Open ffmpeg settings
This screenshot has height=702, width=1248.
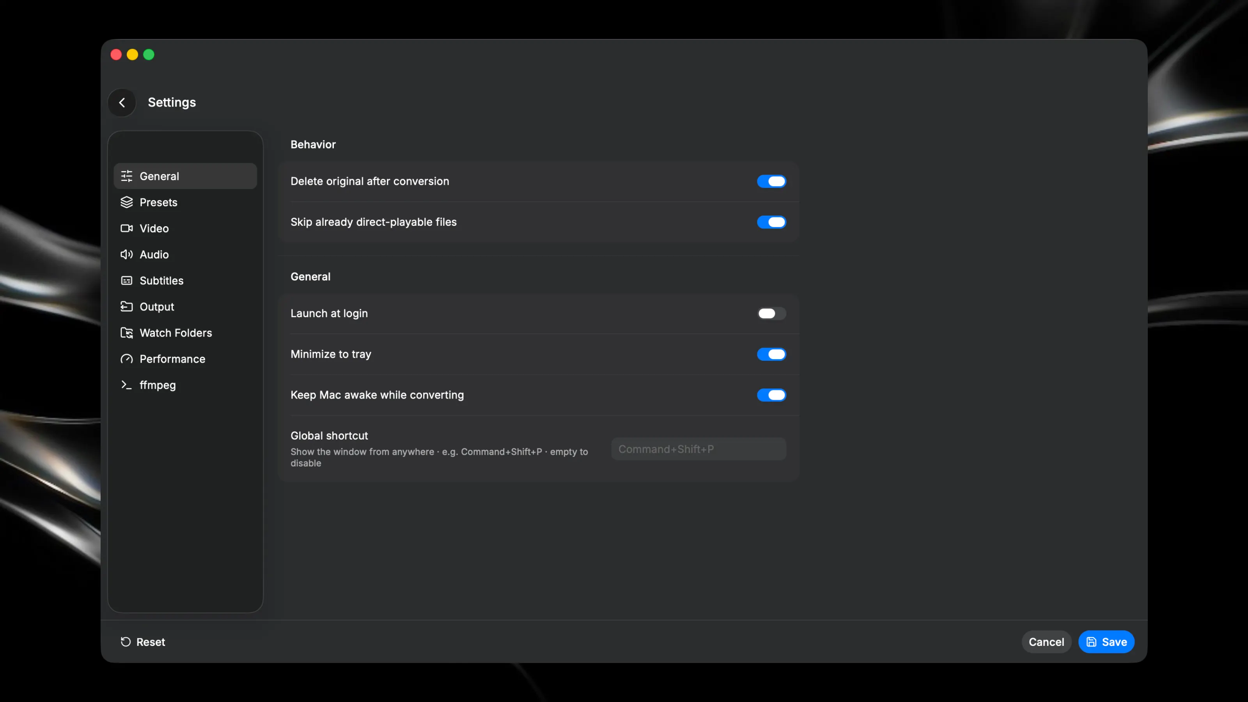(x=185, y=385)
